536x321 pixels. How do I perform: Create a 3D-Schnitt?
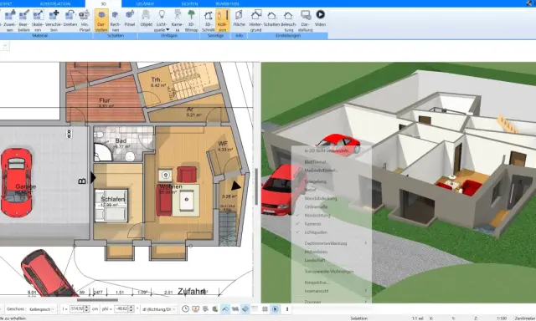tap(209, 20)
